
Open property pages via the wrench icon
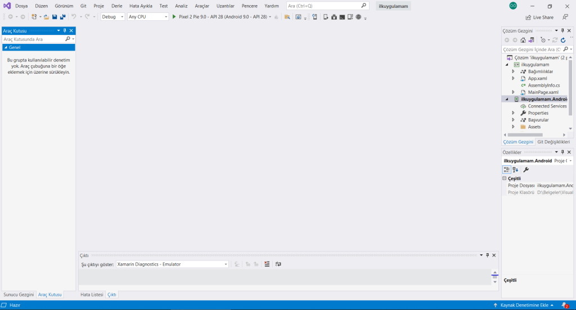tap(526, 169)
